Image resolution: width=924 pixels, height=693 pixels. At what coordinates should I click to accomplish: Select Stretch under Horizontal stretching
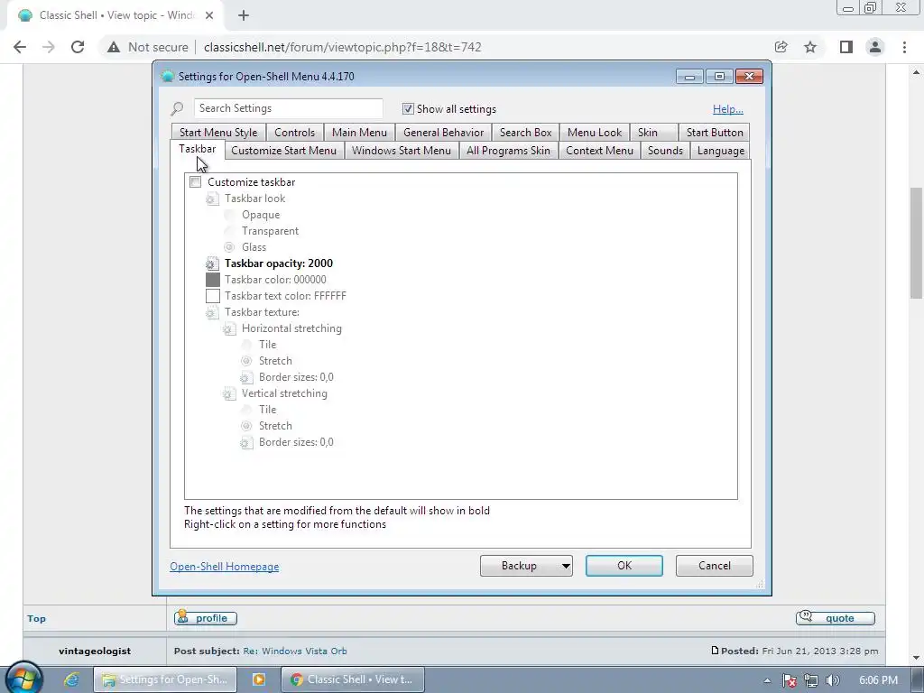click(246, 361)
